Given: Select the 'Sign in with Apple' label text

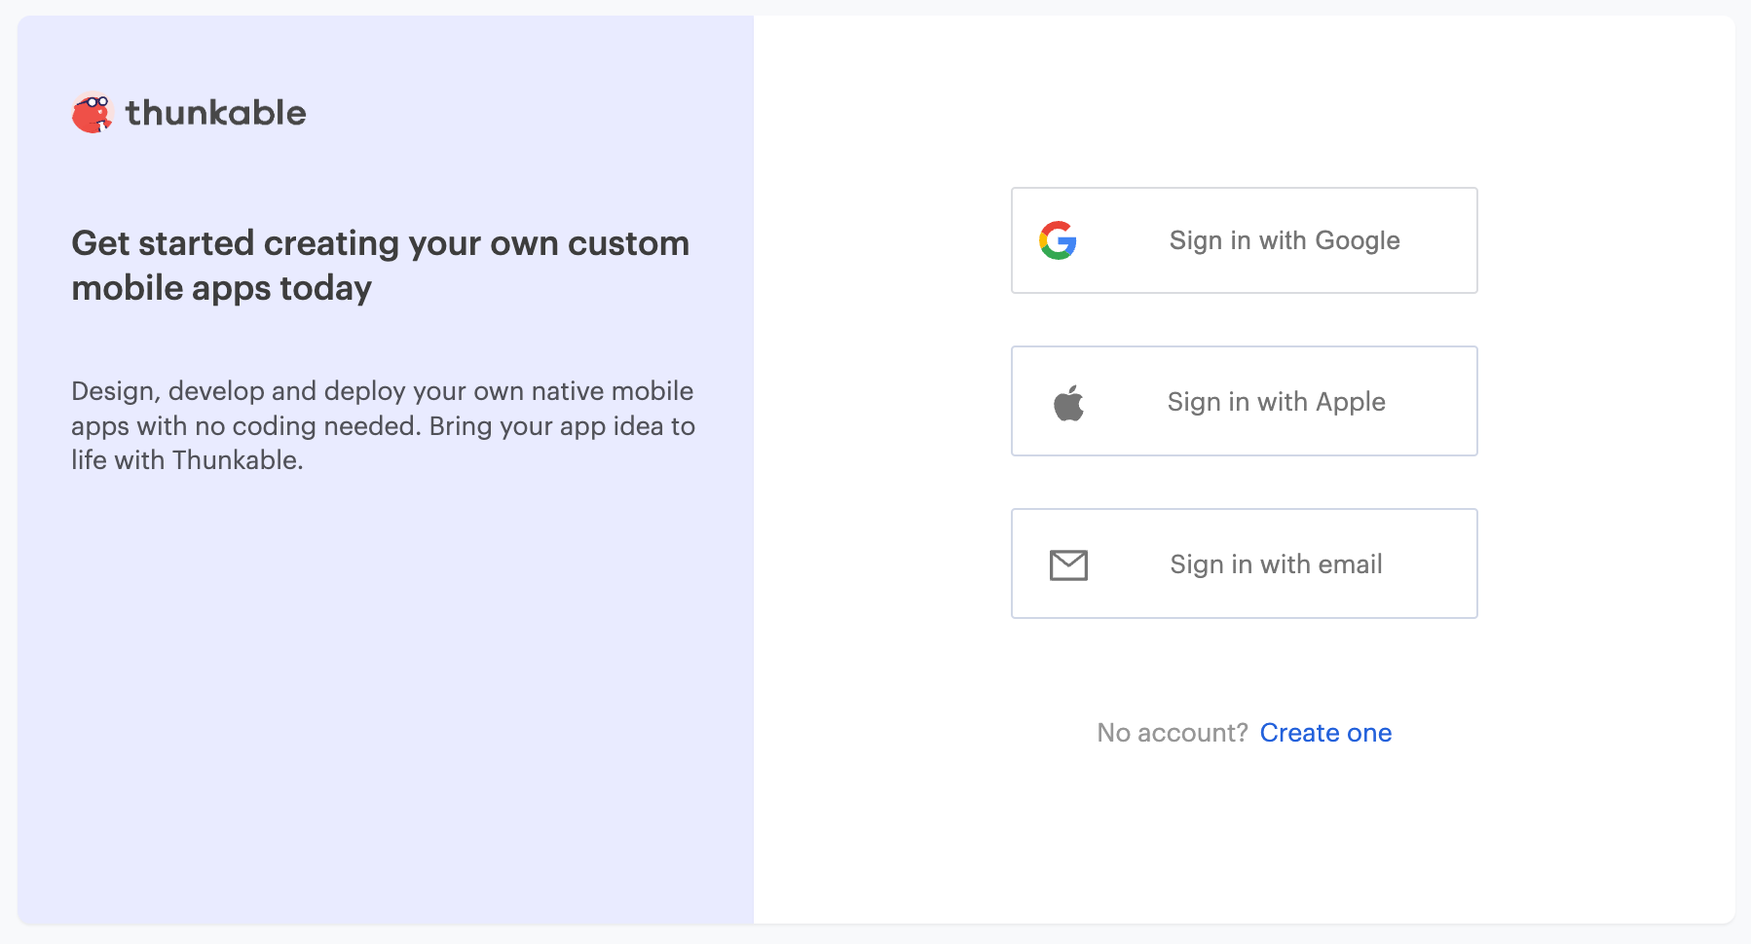Looking at the screenshot, I should pyautogui.click(x=1276, y=402).
